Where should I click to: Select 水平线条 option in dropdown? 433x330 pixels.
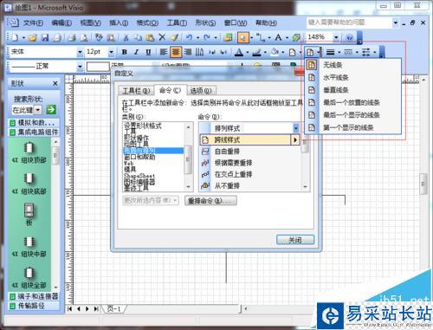coord(353,77)
